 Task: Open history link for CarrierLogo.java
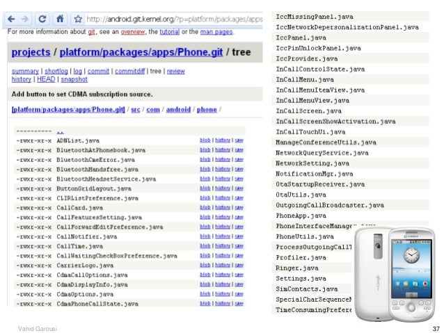[x=223, y=266]
